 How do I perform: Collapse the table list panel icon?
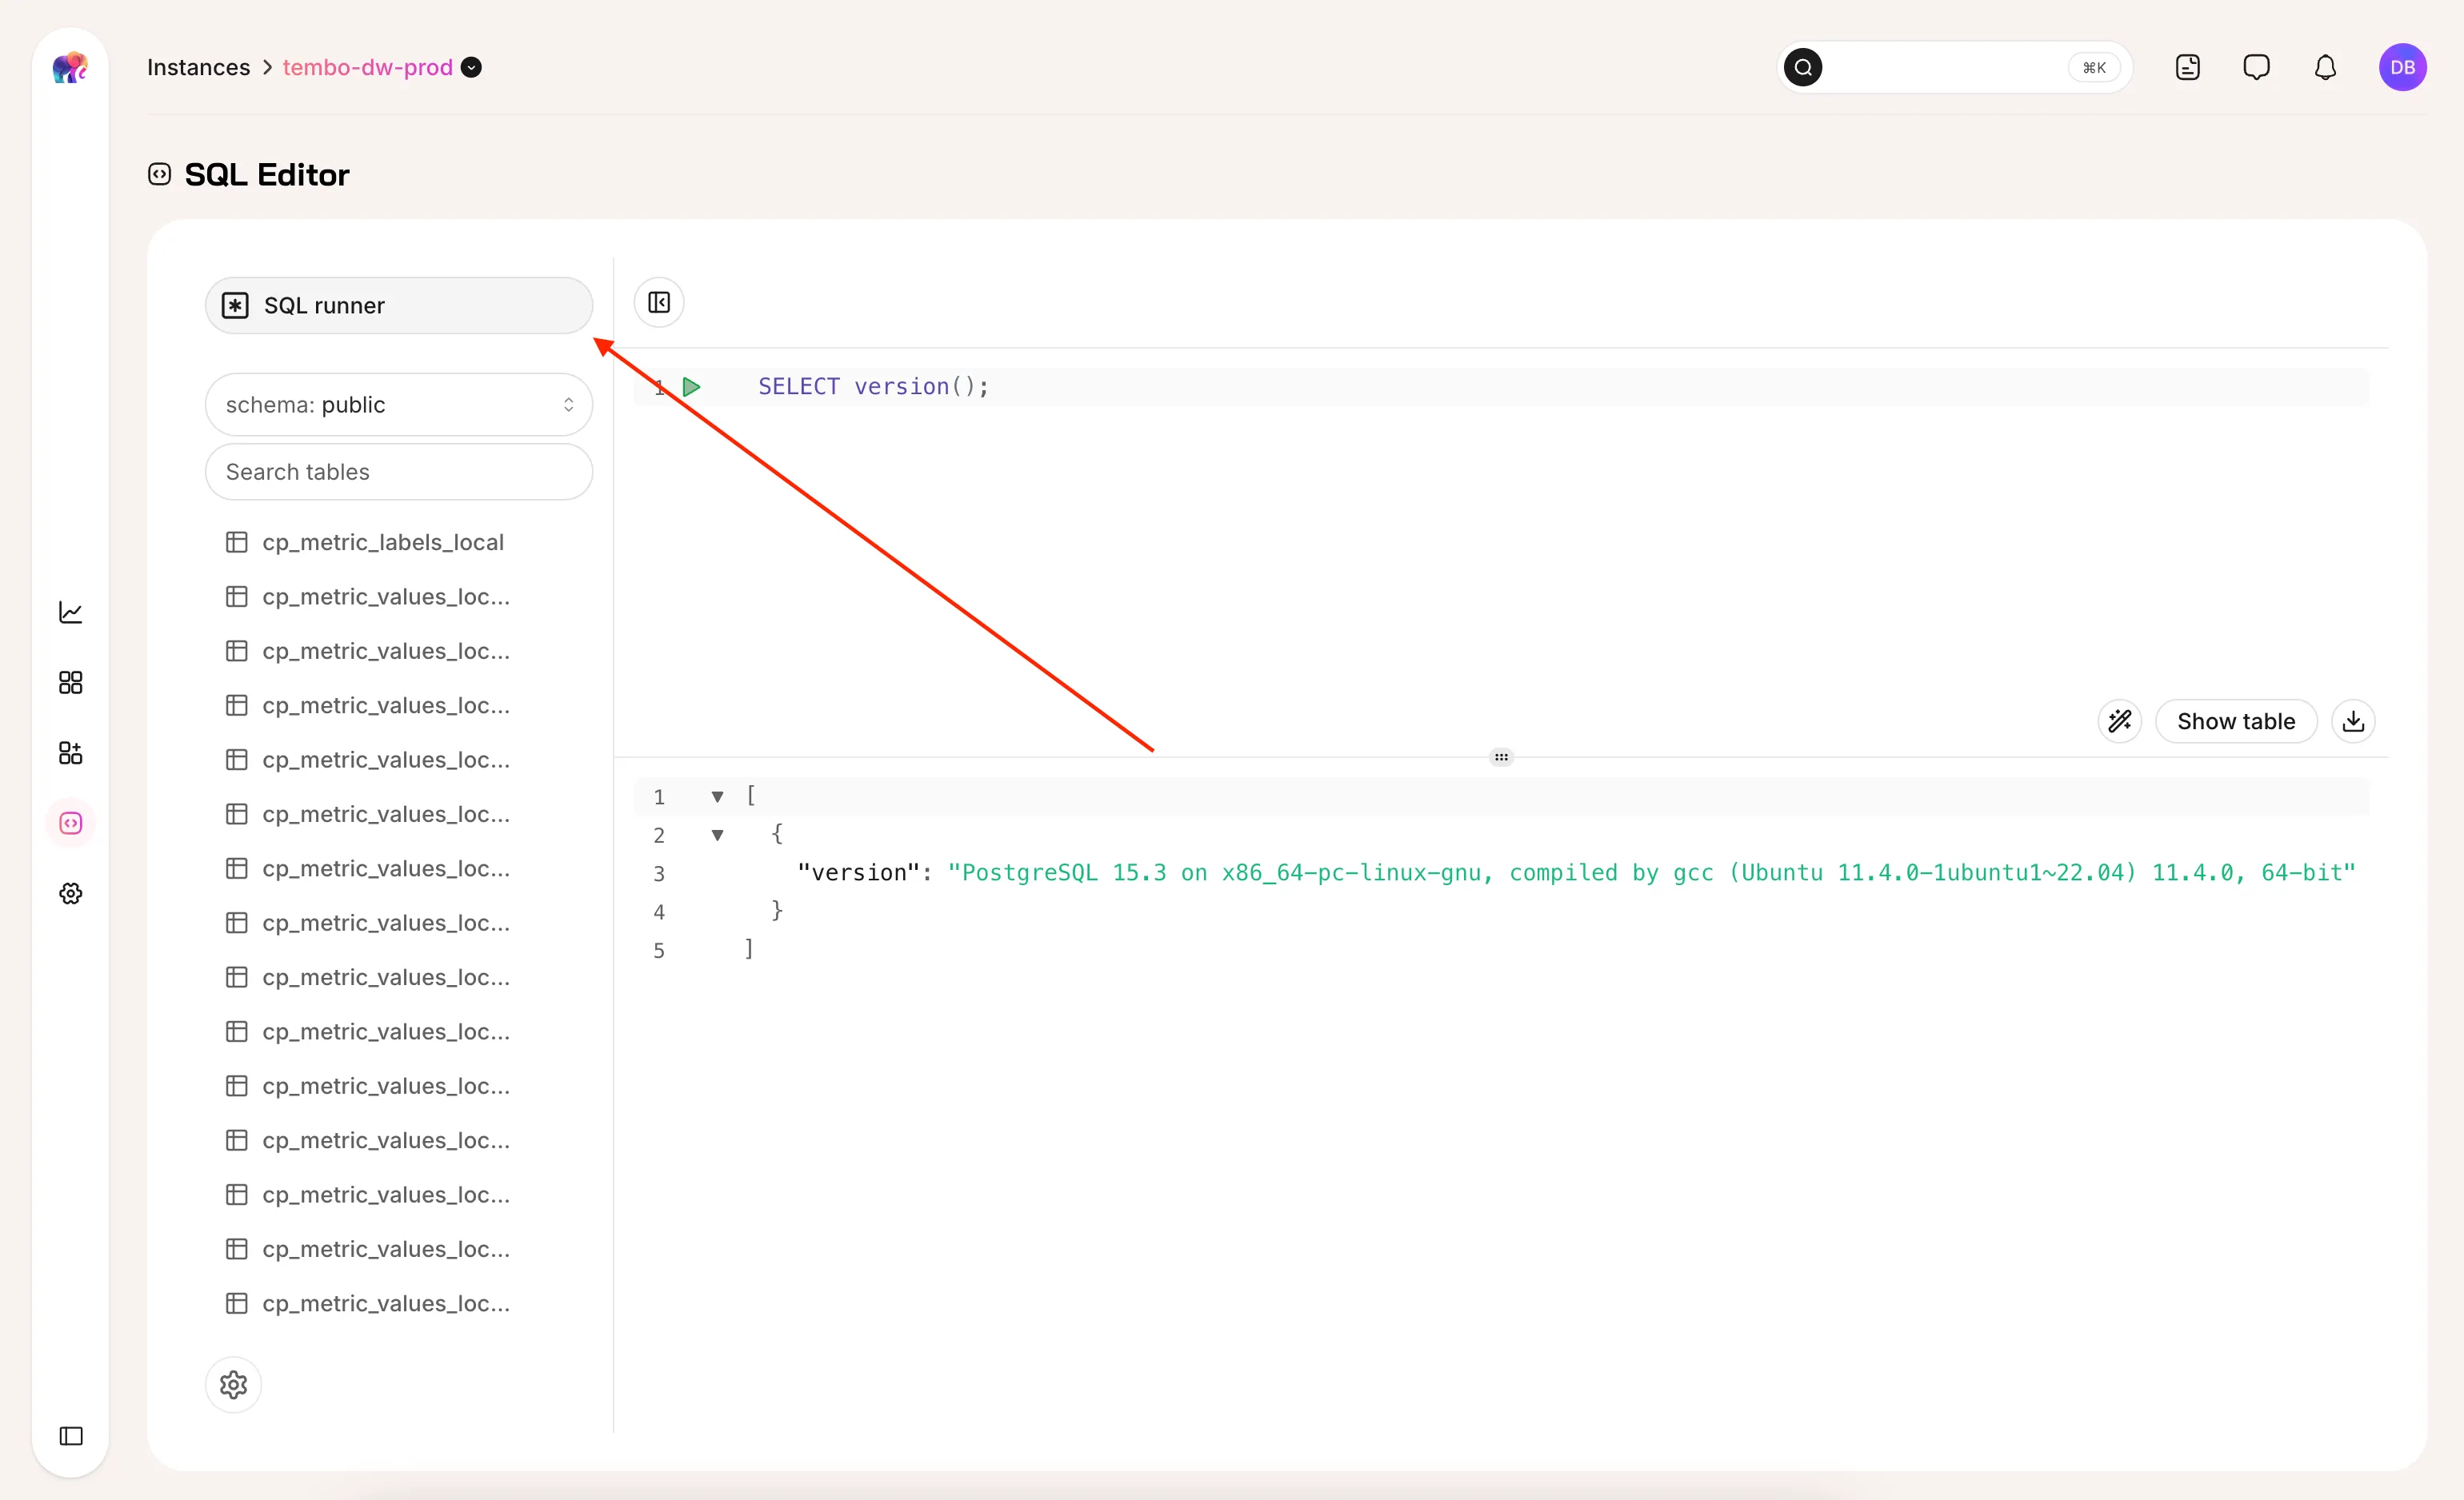[x=659, y=301]
